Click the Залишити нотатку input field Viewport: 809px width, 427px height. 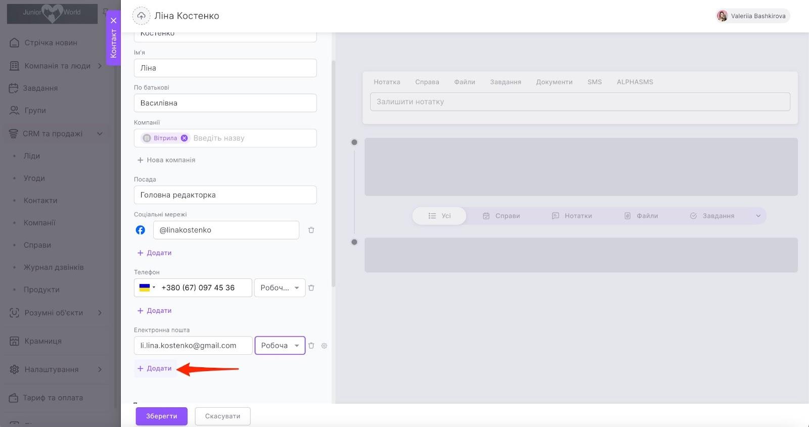(x=580, y=102)
